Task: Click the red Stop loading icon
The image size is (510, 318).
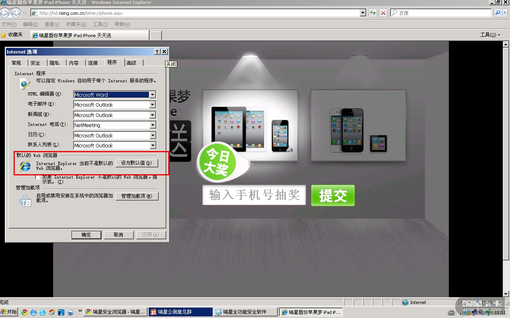Action: pyautogui.click(x=383, y=13)
